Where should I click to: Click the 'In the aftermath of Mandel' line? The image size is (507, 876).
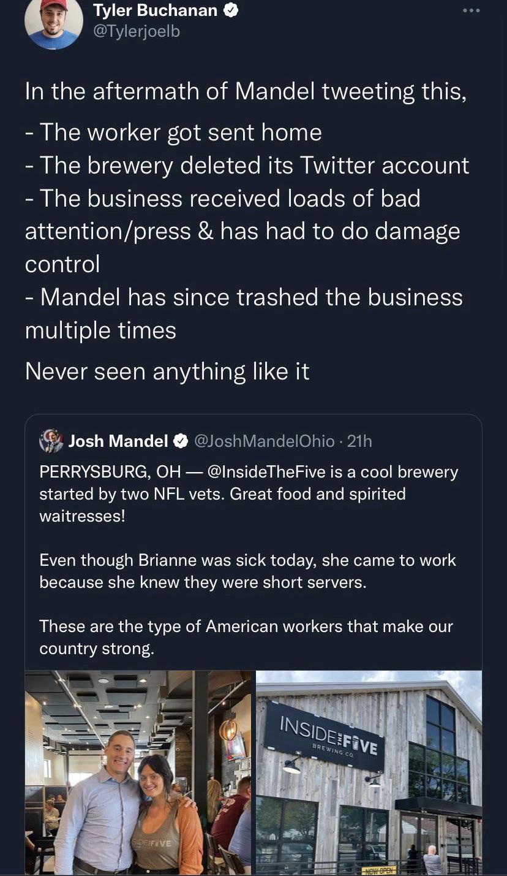point(246,91)
